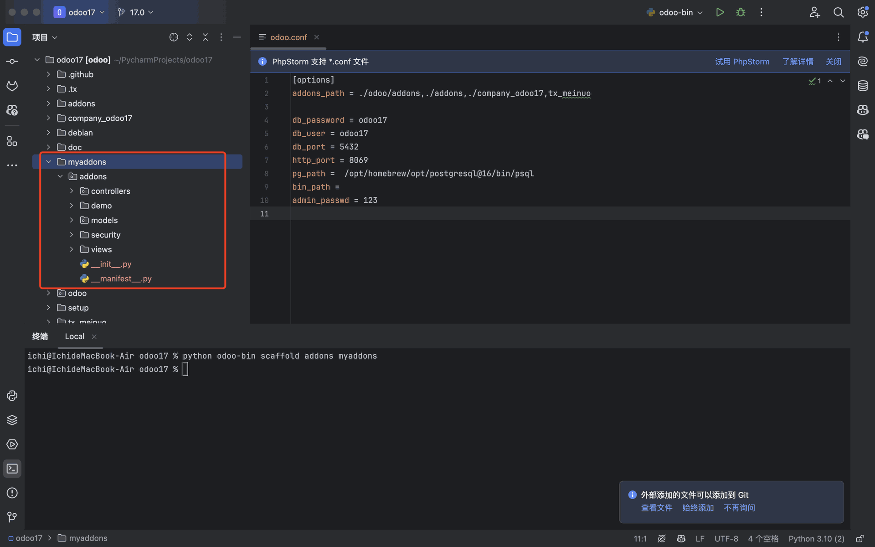Click Python 3.10 (2) interpreter in status bar
875x547 pixels.
click(817, 539)
